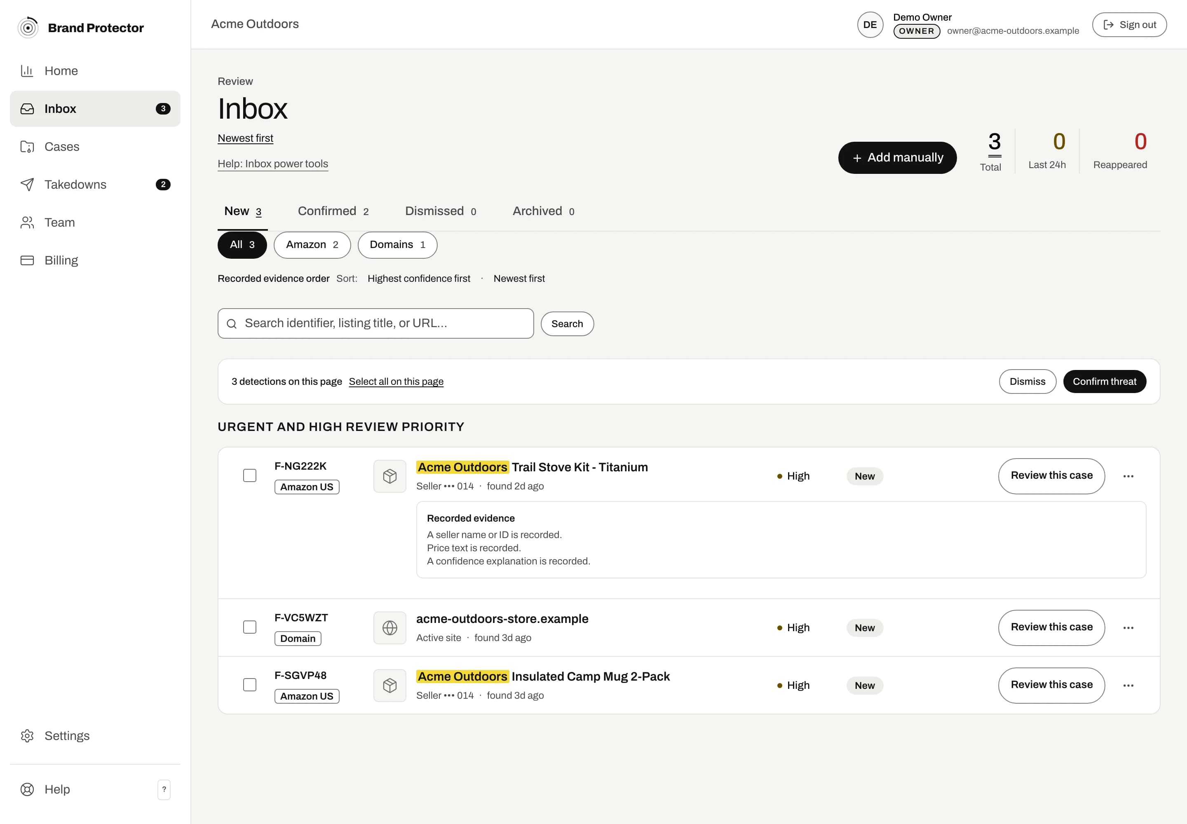Open Help: Inbox power tools link

[x=273, y=164]
